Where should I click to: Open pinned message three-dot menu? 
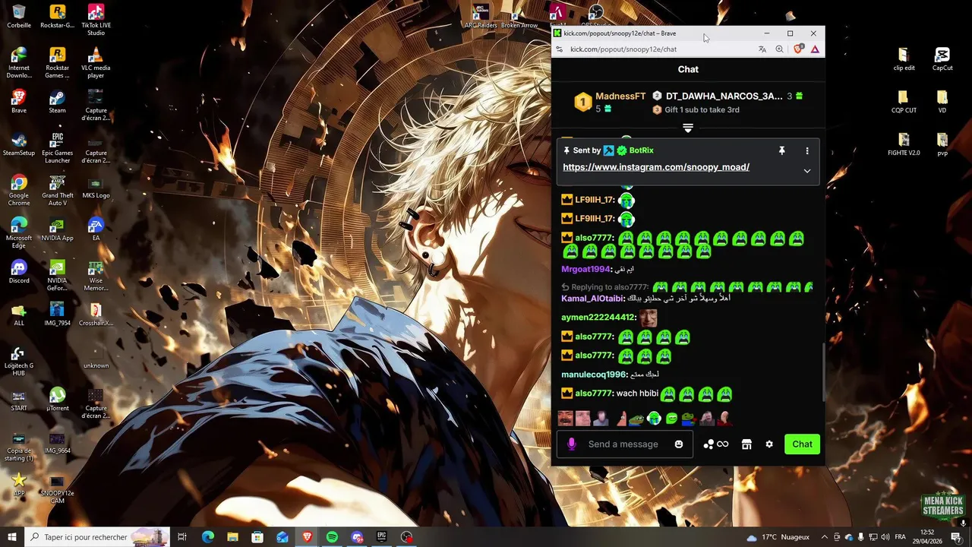(807, 150)
